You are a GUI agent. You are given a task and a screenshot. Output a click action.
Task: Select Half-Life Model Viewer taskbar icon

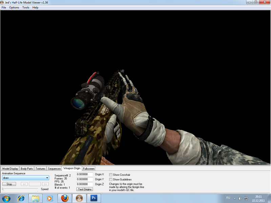coord(79,198)
